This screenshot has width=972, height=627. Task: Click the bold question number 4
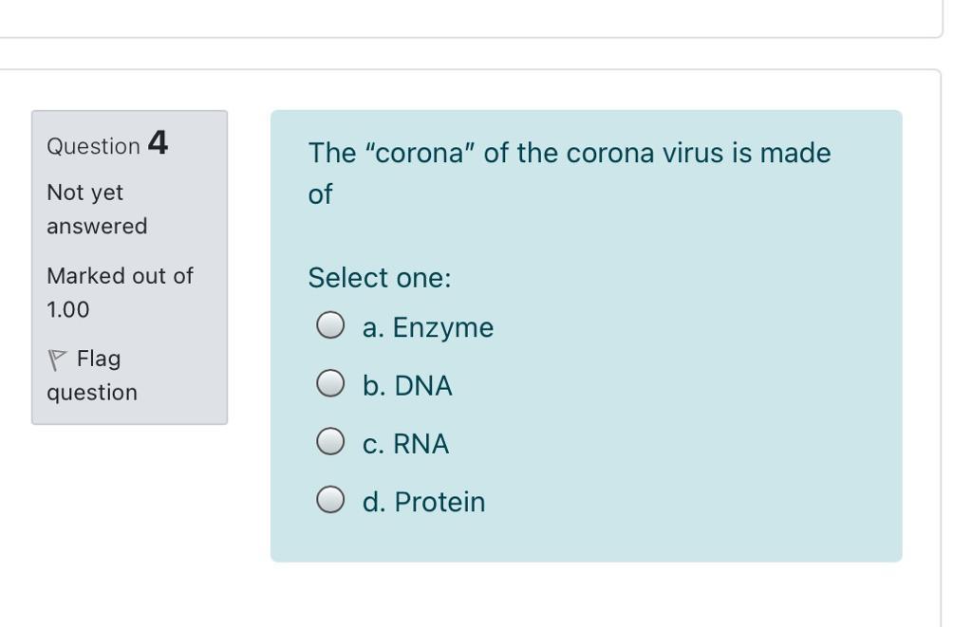(159, 143)
